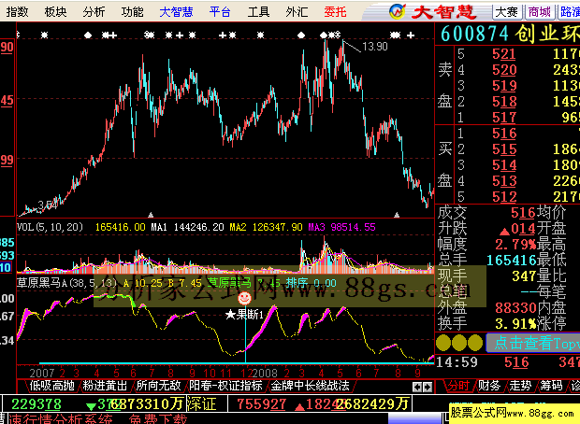Click the diamond info marker above the March 2008 candles
Viewport: 580px width, 424px height.
pos(301,35)
